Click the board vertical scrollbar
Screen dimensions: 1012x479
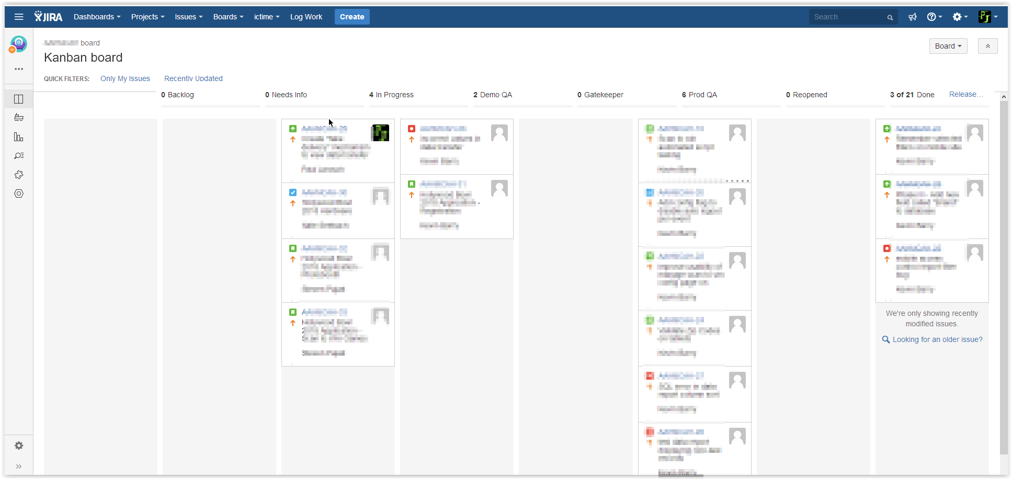(1004, 277)
